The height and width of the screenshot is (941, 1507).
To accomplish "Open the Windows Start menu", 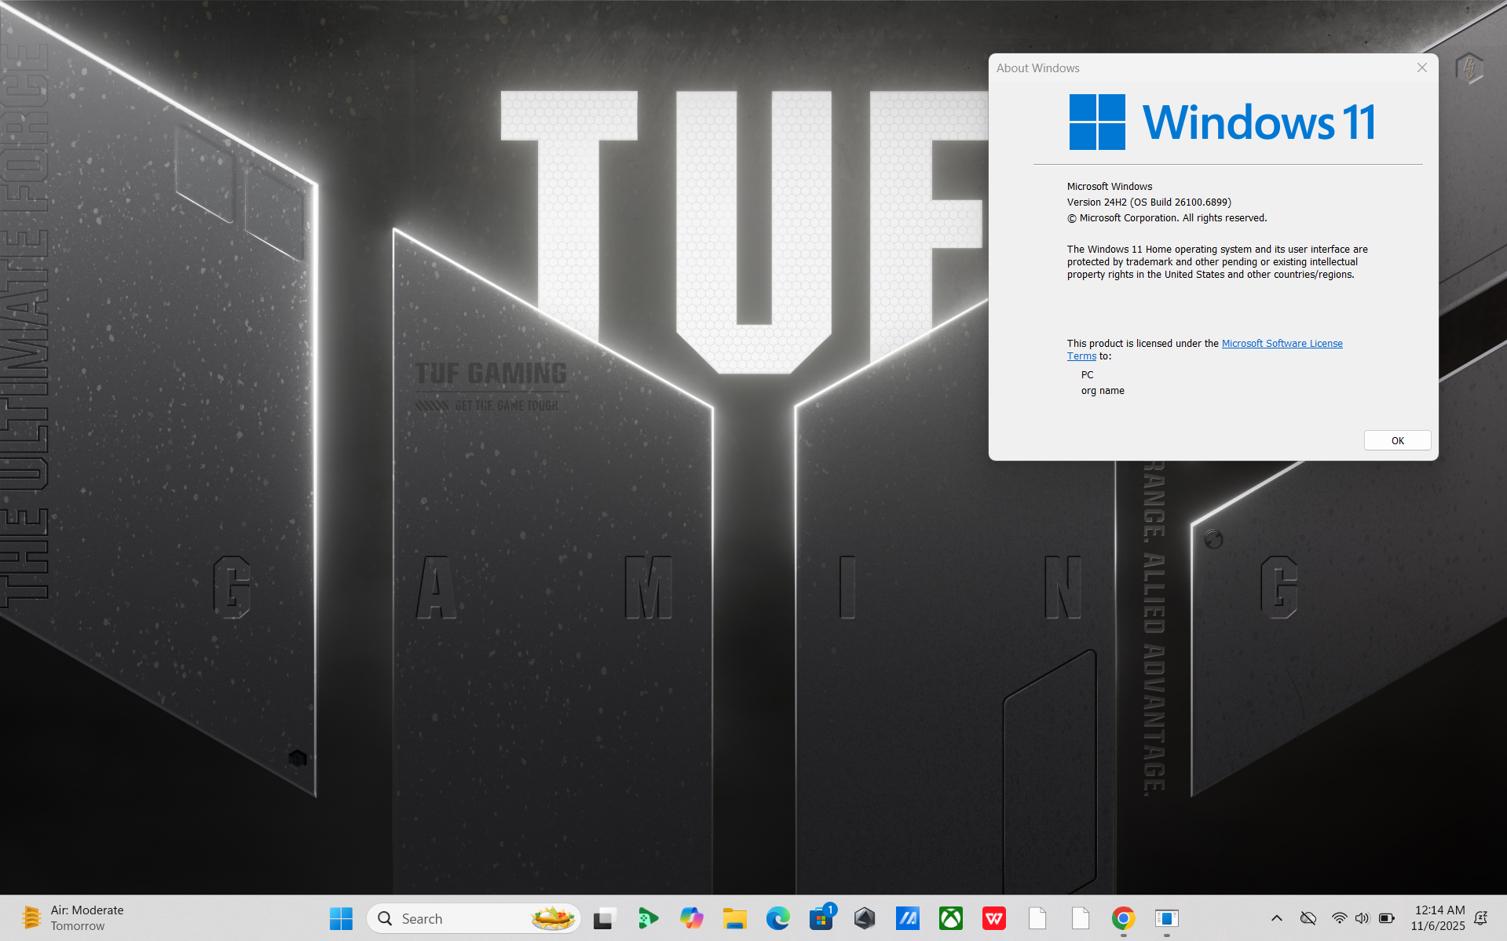I will click(341, 918).
